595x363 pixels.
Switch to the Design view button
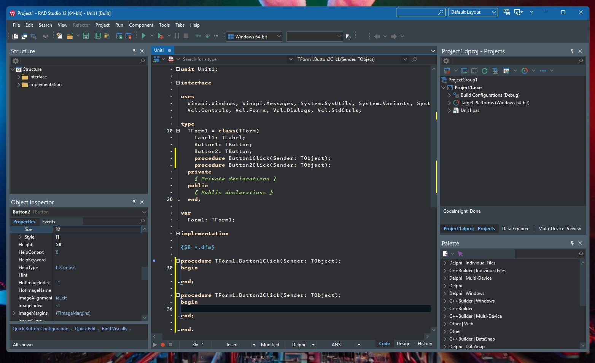coord(403,344)
